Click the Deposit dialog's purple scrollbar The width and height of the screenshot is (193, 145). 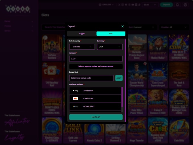click(x=125, y=80)
